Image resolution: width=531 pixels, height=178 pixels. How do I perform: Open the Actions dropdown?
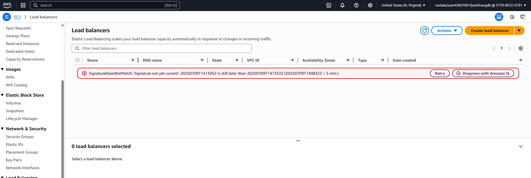pyautogui.click(x=447, y=31)
